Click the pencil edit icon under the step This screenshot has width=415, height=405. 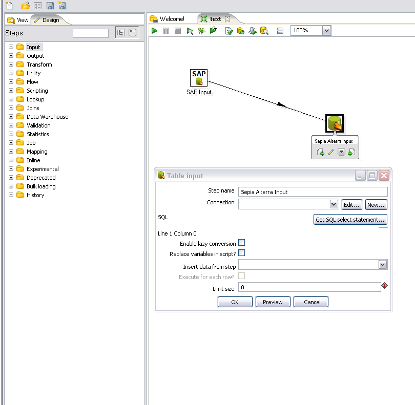[x=331, y=153]
